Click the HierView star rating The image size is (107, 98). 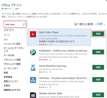[43, 87]
